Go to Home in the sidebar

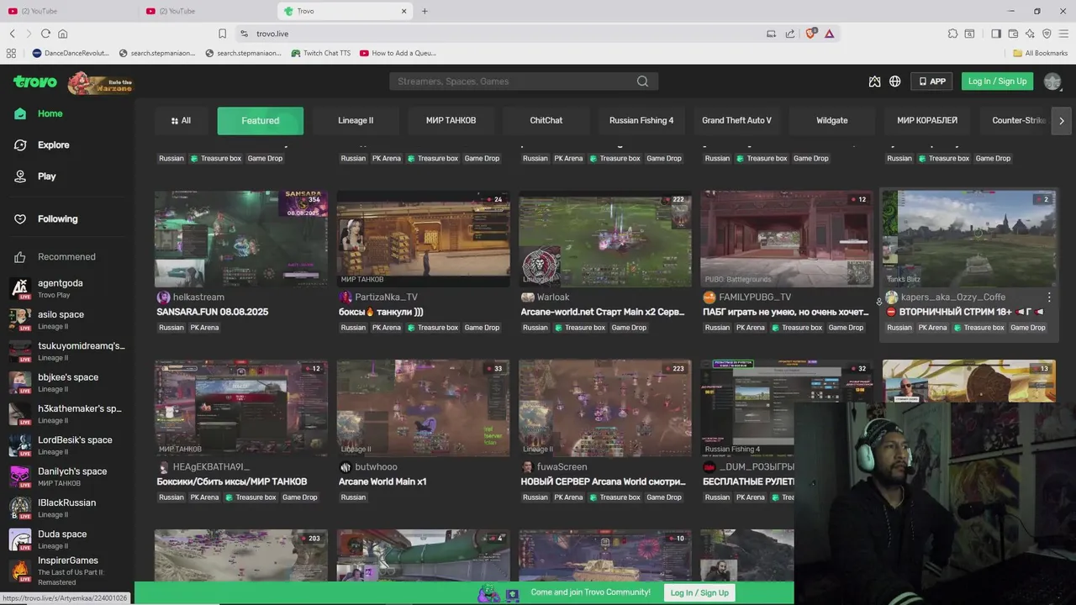(50, 113)
